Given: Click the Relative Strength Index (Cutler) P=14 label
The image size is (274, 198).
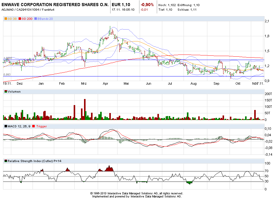Looking at the screenshot, I should pyautogui.click(x=34, y=161).
